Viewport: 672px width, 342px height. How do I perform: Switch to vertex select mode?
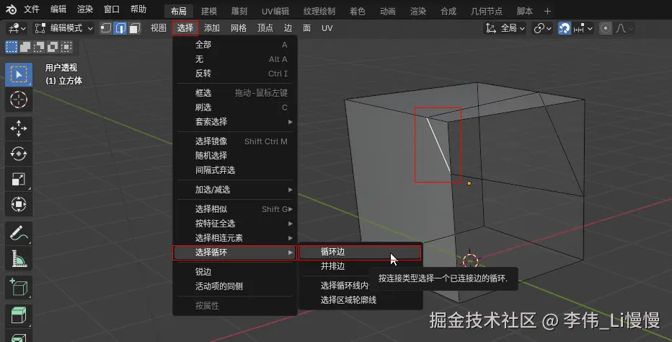click(106, 28)
